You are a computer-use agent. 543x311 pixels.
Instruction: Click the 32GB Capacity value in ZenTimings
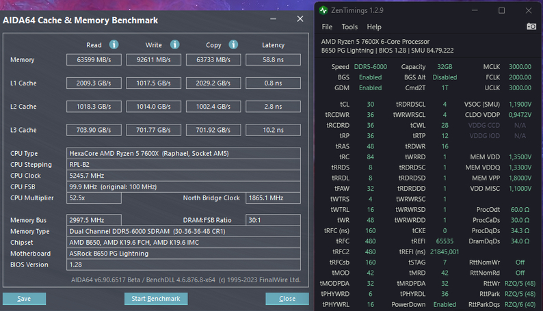click(x=445, y=67)
